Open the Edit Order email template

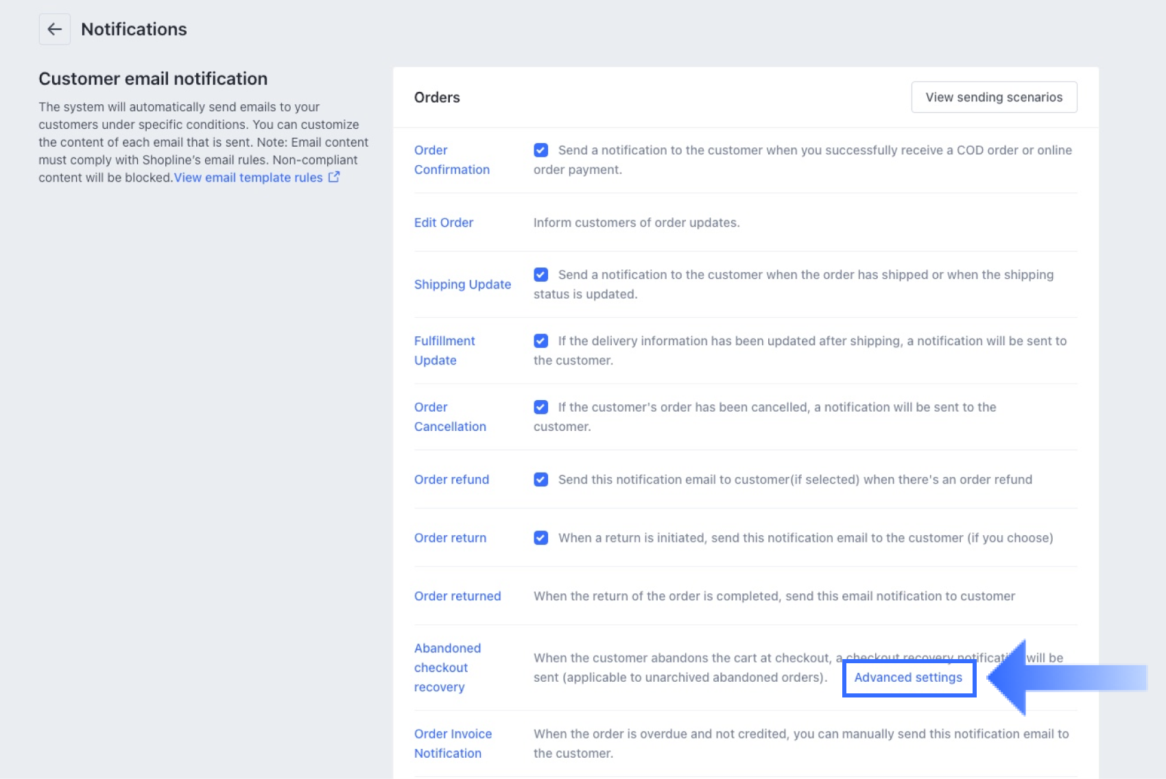443,223
